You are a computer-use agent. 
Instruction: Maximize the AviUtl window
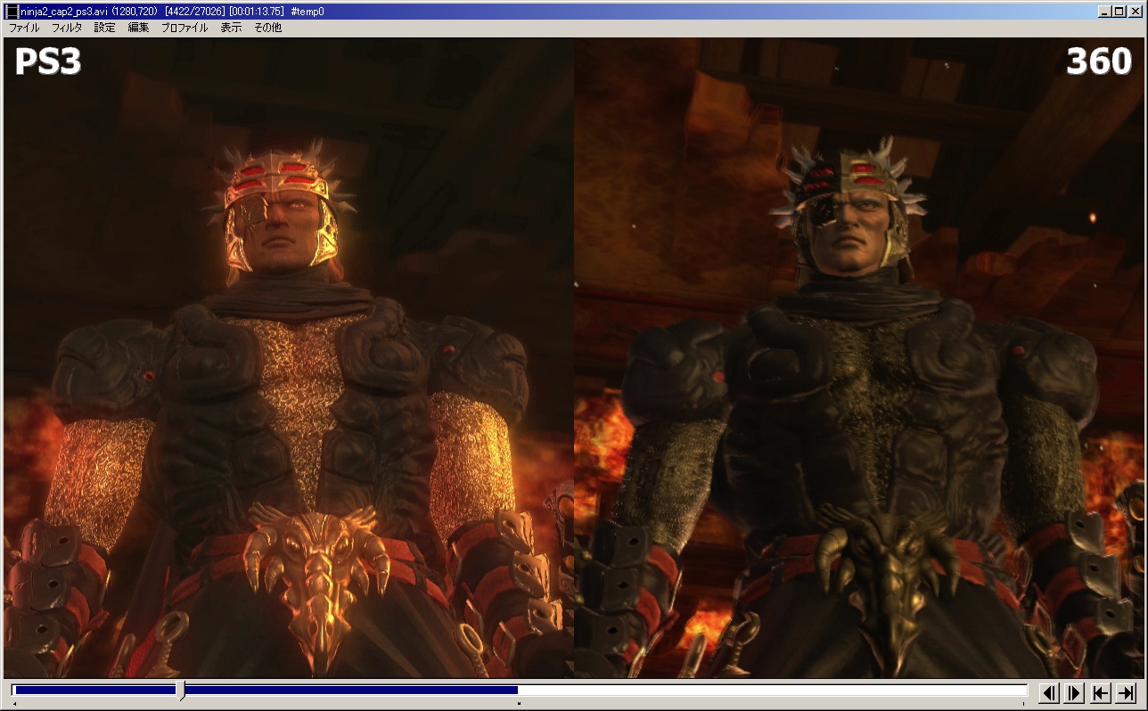point(1119,12)
